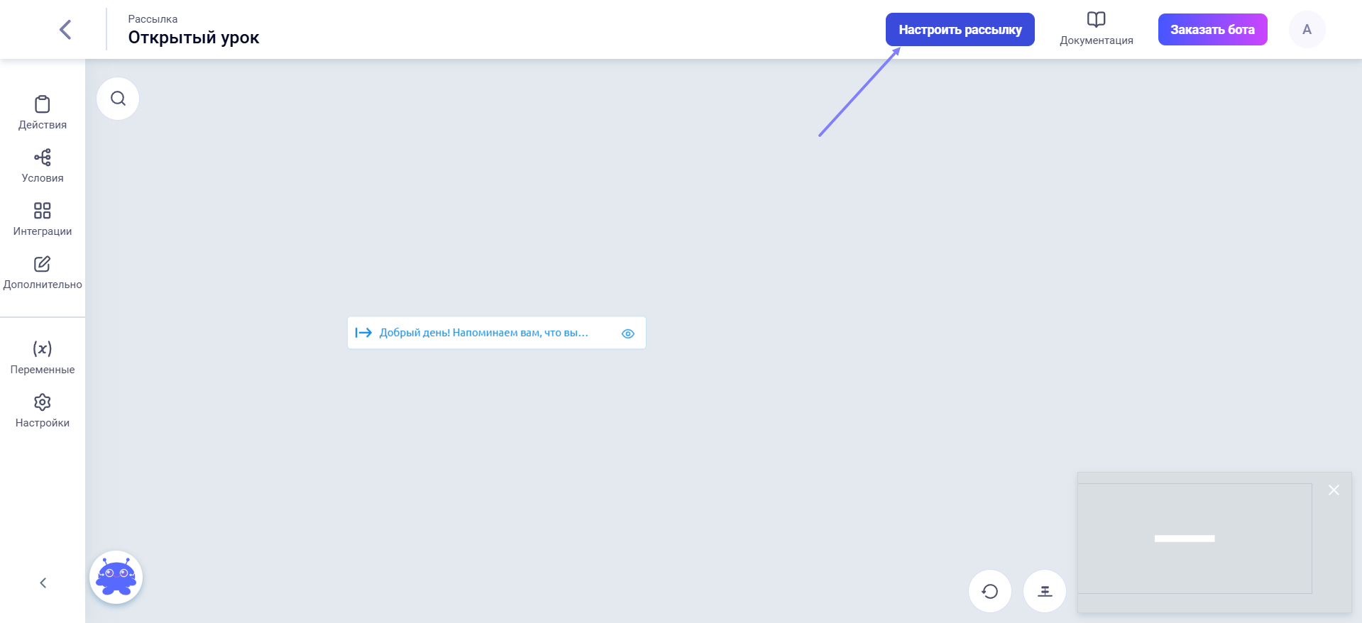Click Настроить рассылку button
This screenshot has height=623, width=1362.
pos(960,30)
